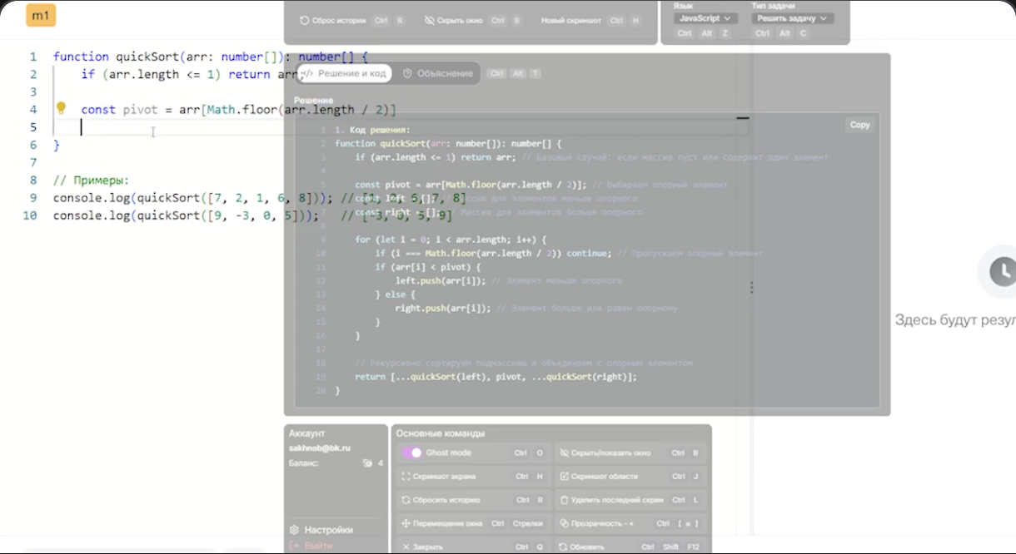Switch to the Объяснение tab

point(438,73)
